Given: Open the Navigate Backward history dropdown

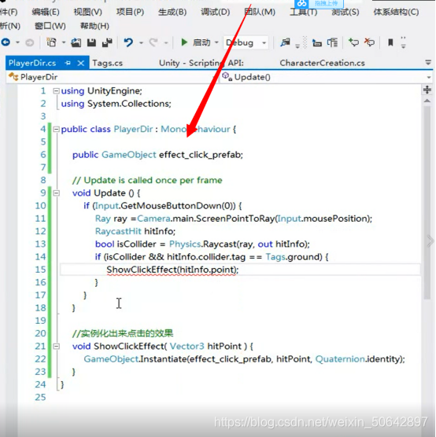Looking at the screenshot, I should point(17,42).
